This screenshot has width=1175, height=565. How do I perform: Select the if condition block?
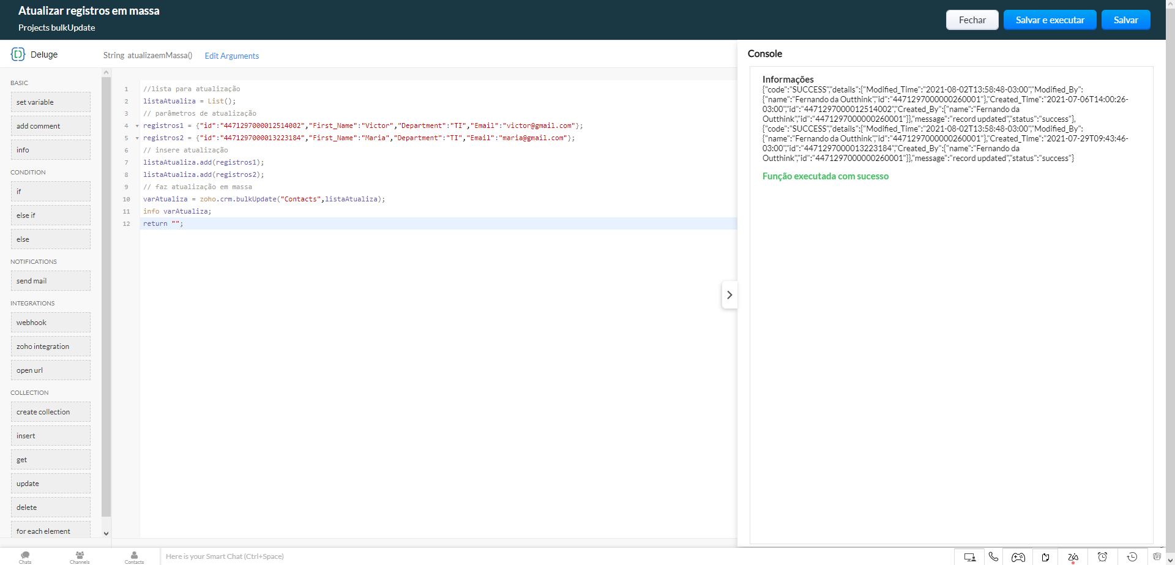tap(50, 192)
